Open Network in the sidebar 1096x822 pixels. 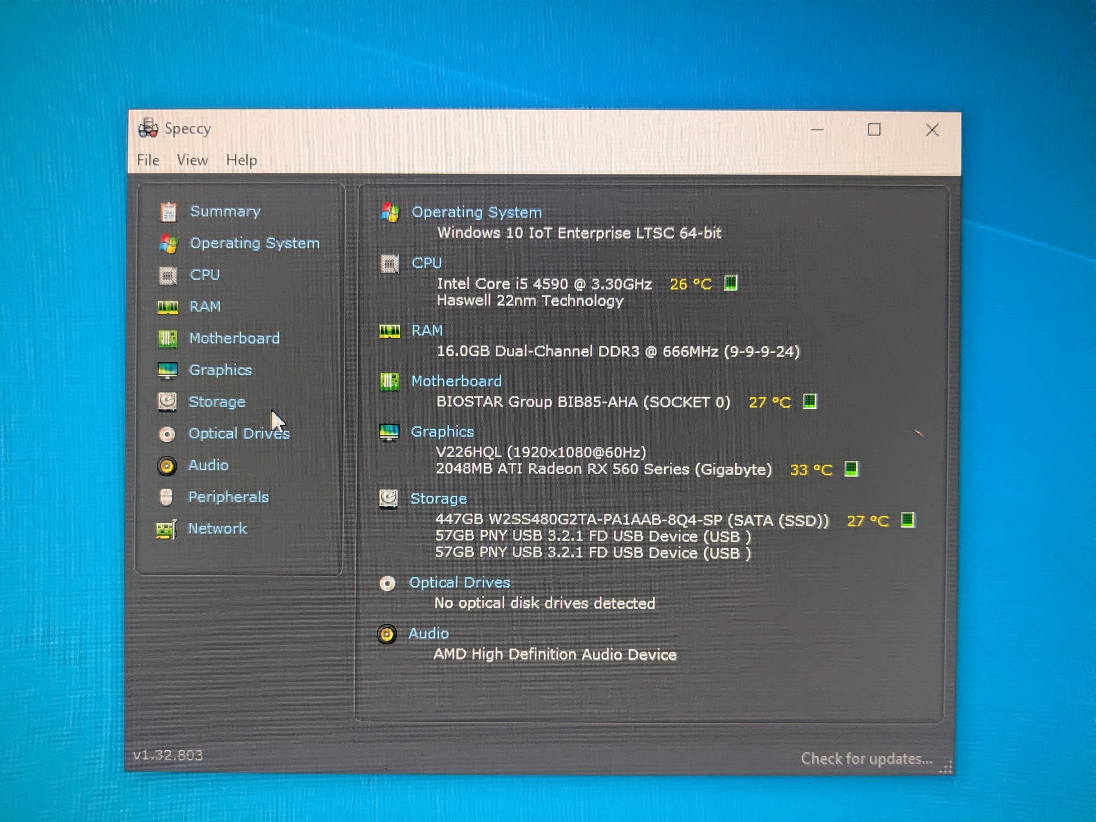click(x=218, y=528)
